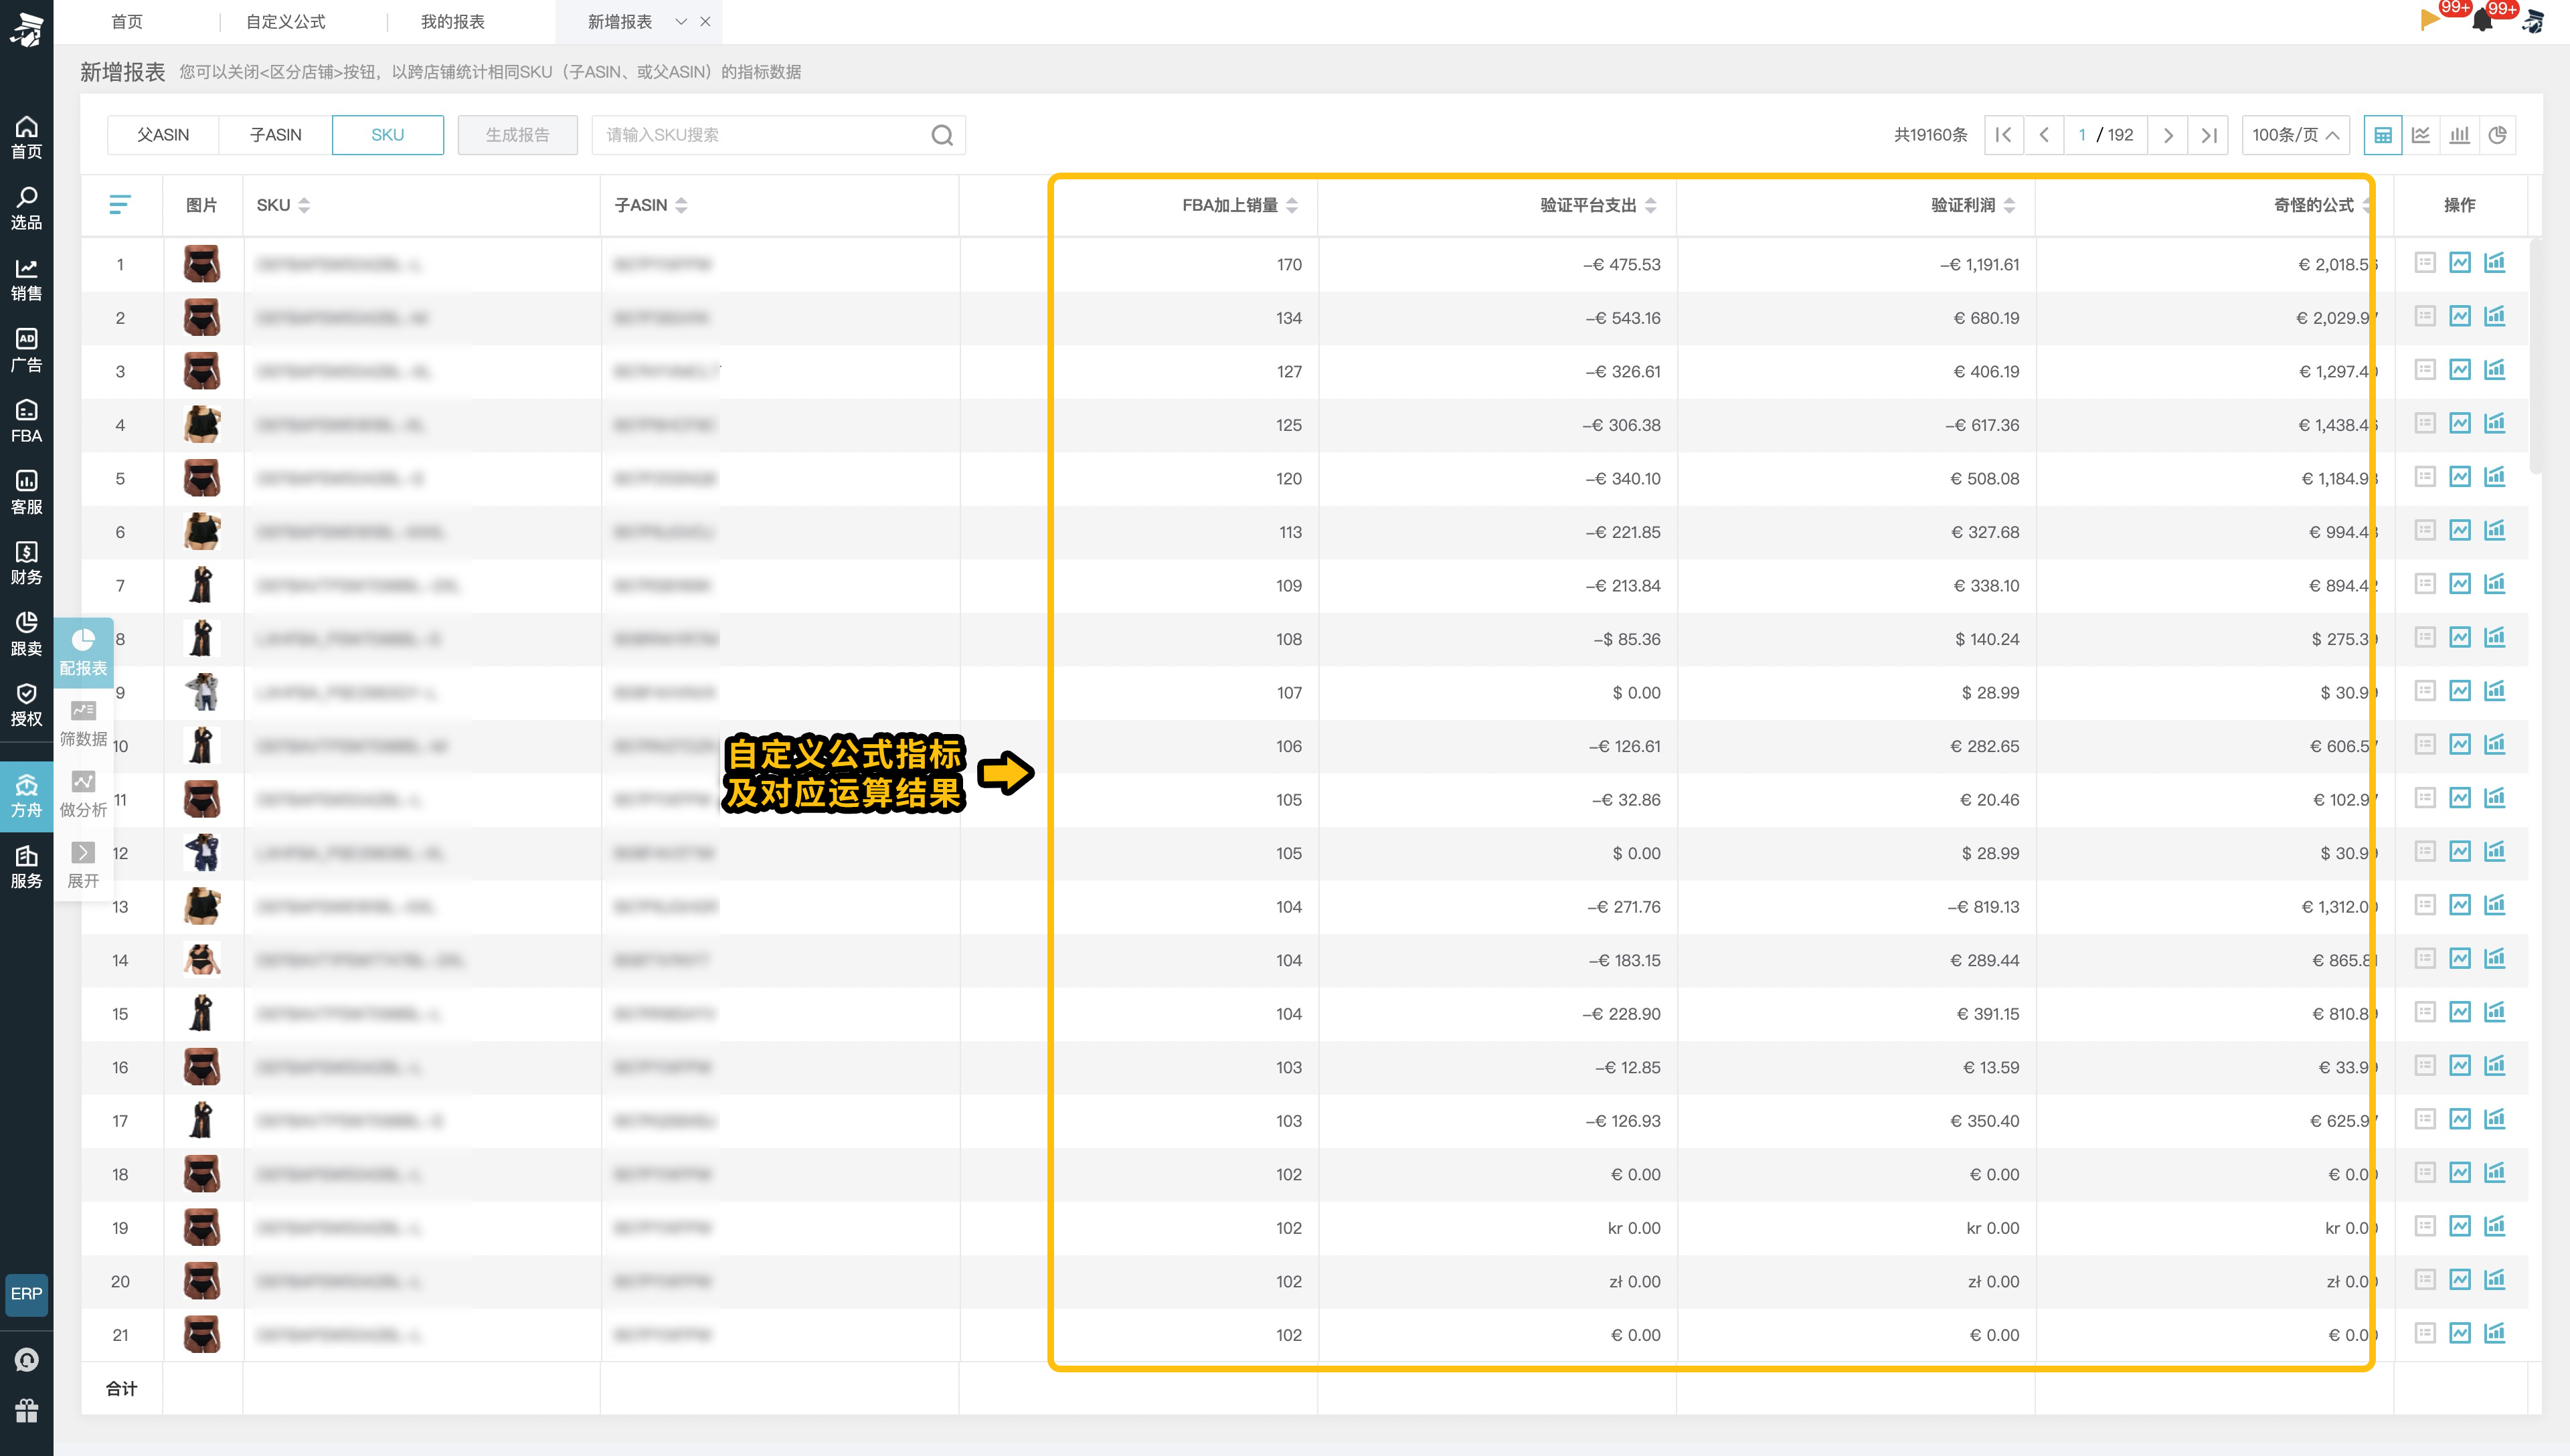The height and width of the screenshot is (1456, 2570).
Task: Open row 21 bar chart icon
Action: (x=2495, y=1333)
